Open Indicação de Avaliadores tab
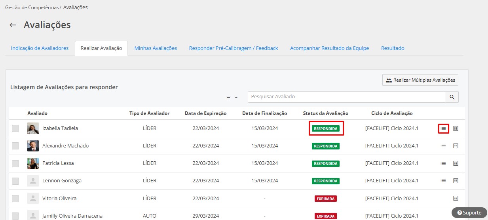The width and height of the screenshot is (488, 220). coord(40,48)
